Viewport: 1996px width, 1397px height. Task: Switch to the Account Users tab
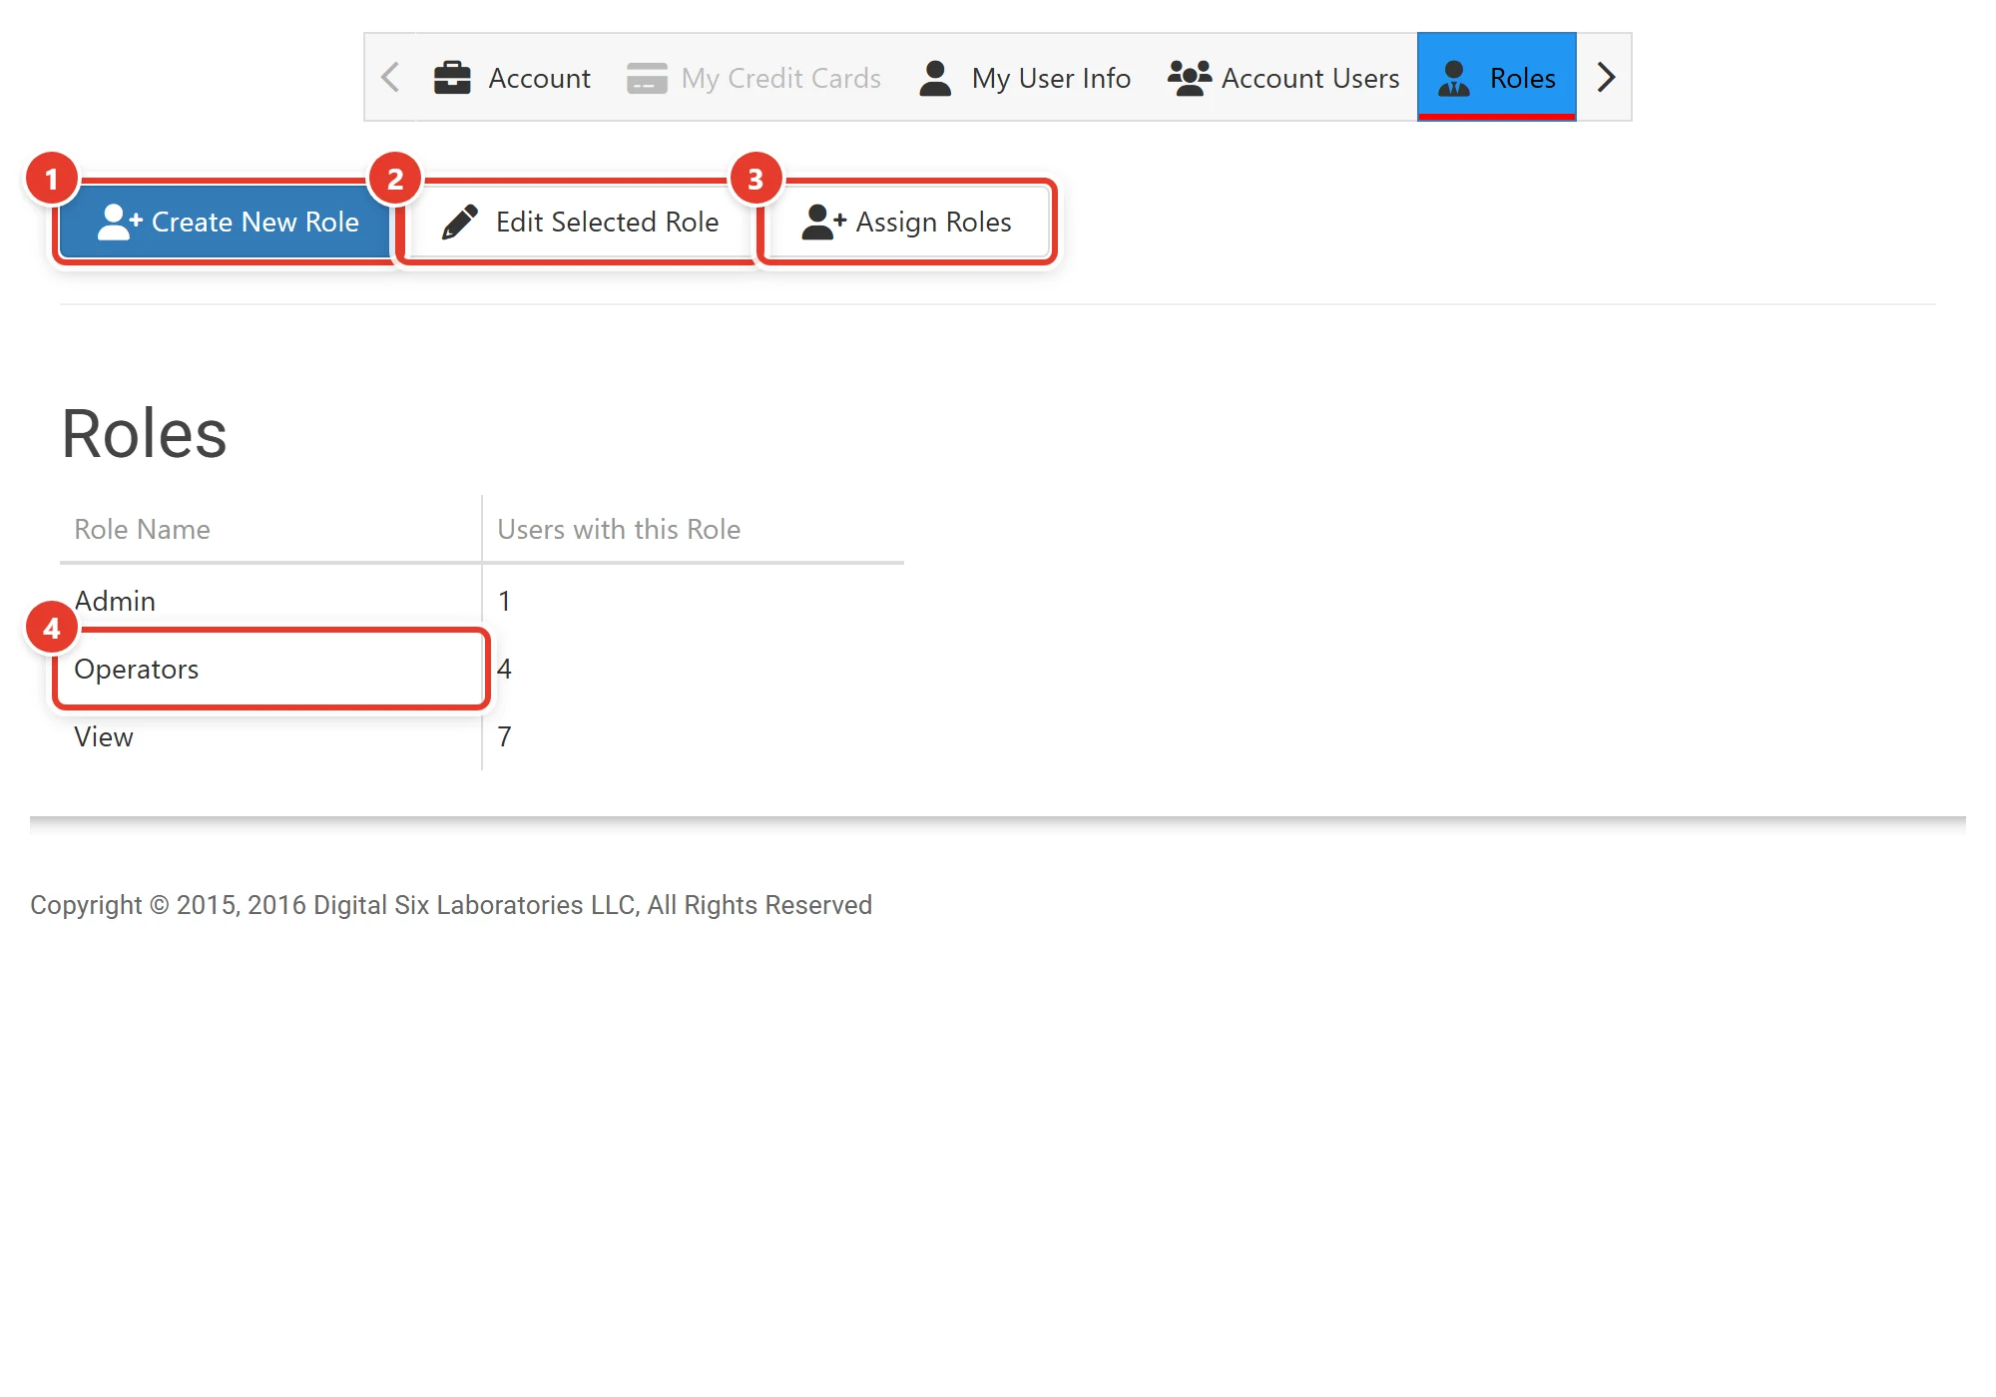(1283, 78)
